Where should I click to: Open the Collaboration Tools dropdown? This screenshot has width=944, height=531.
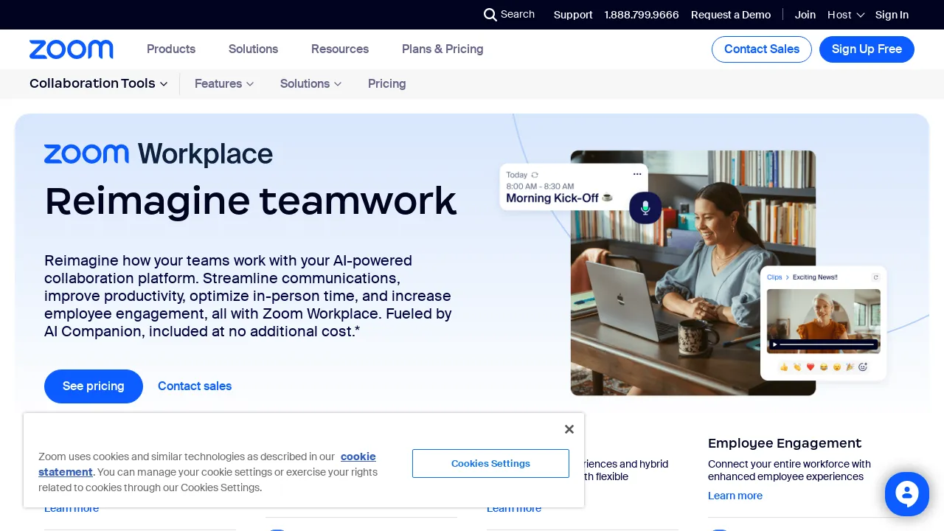[x=98, y=83]
